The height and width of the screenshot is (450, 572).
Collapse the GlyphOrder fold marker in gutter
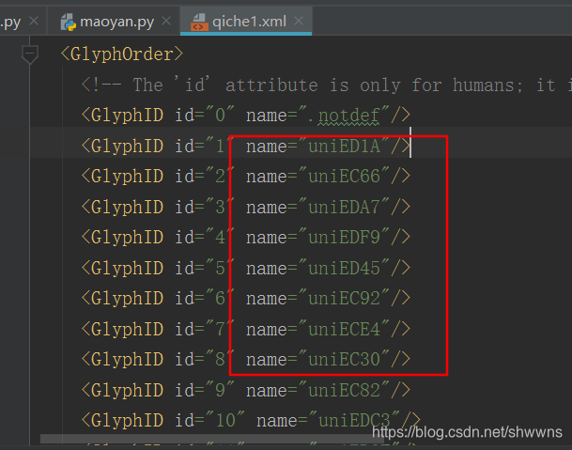click(30, 54)
